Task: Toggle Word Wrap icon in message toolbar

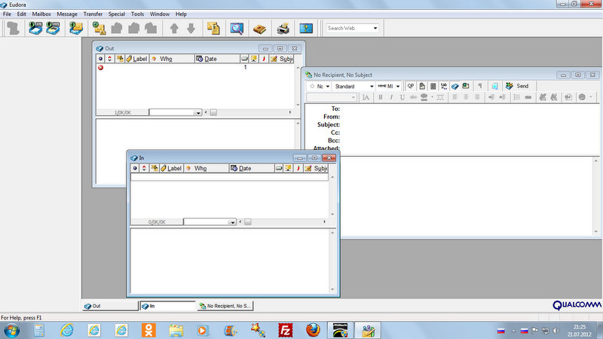Action: tap(433, 86)
